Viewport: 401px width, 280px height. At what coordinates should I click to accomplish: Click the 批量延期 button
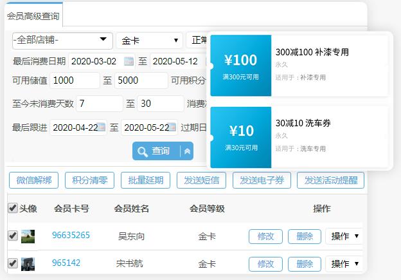pyautogui.click(x=145, y=180)
